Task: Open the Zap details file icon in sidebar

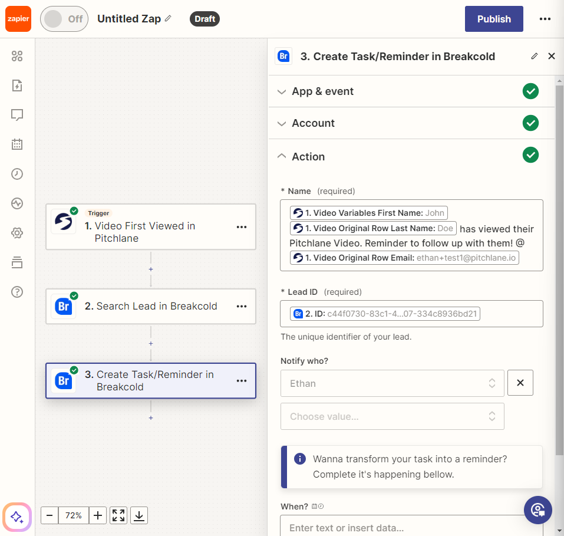Action: pos(17,86)
